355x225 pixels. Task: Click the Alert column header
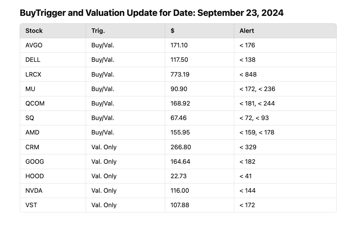[x=247, y=31]
